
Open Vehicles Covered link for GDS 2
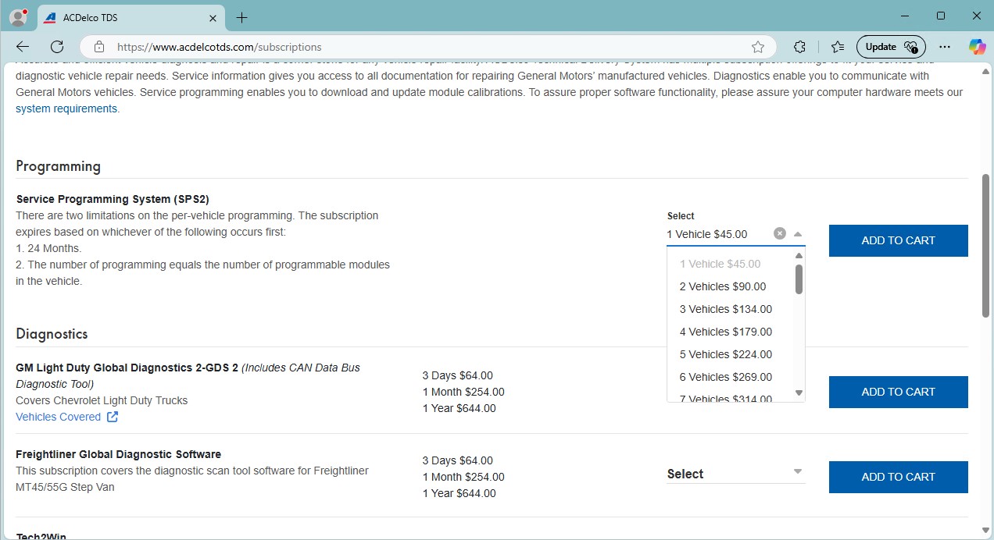pyautogui.click(x=59, y=417)
